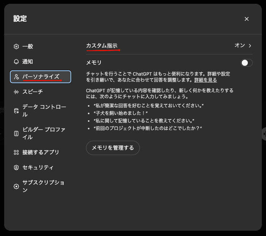Click the 設定 dialog title
Image resolution: width=266 pixels, height=236 pixels.
[x=20, y=19]
